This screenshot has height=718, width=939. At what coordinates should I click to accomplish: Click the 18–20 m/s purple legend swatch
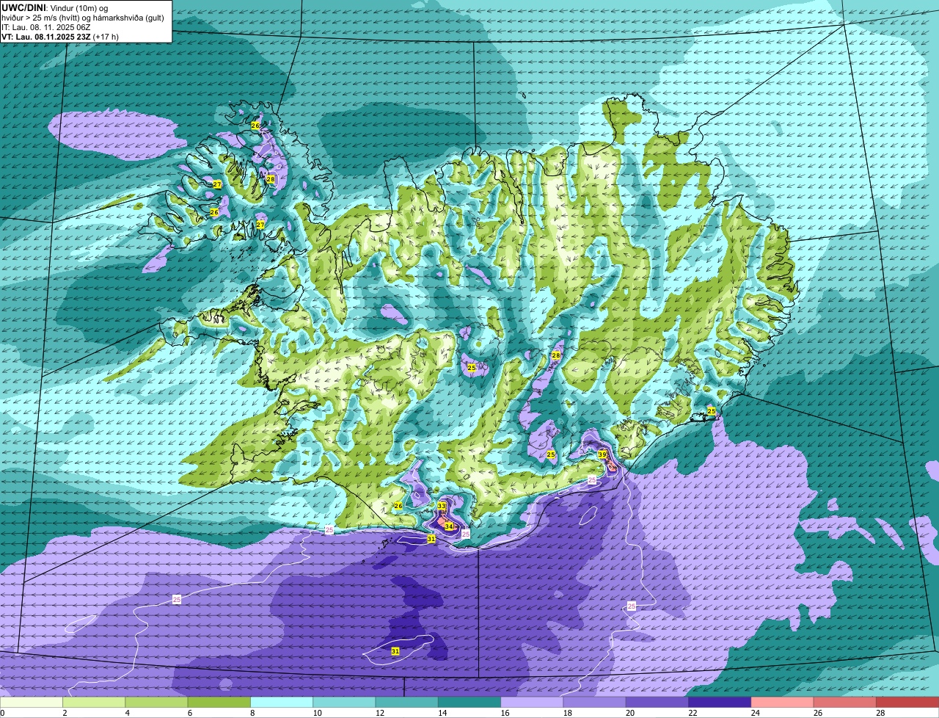coord(595,702)
